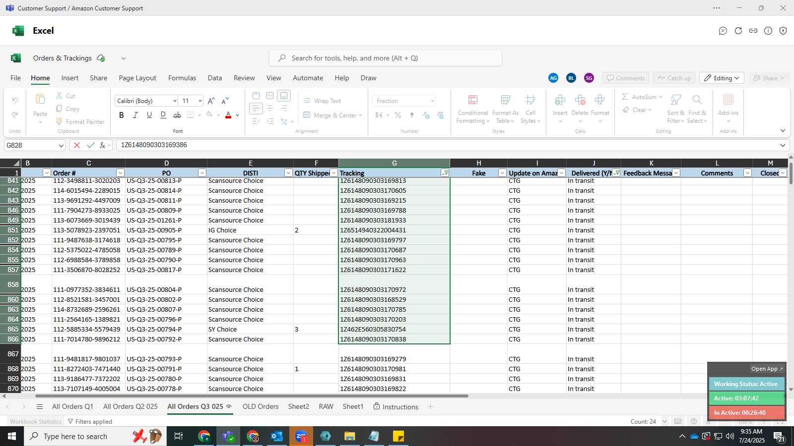Toggle Italic formatting
The image size is (794, 446).
[x=135, y=115]
